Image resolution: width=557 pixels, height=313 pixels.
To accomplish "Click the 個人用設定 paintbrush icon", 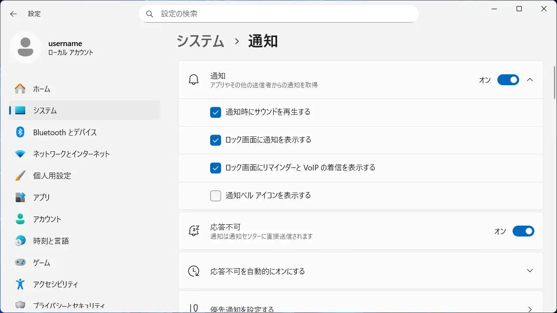I will (x=20, y=176).
